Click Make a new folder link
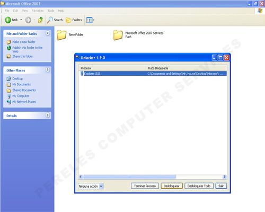The height and width of the screenshot is (212, 265). (24, 42)
